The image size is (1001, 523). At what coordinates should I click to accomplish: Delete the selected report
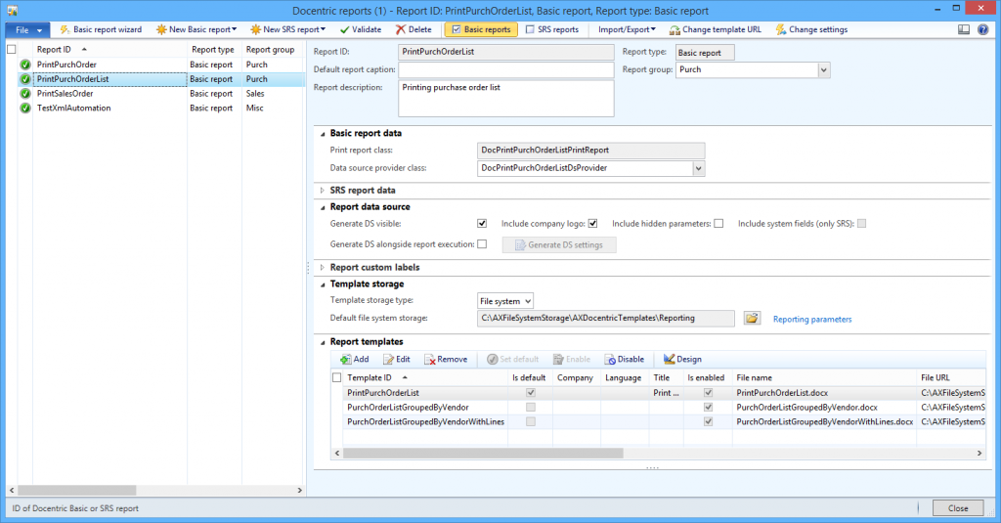click(x=413, y=29)
